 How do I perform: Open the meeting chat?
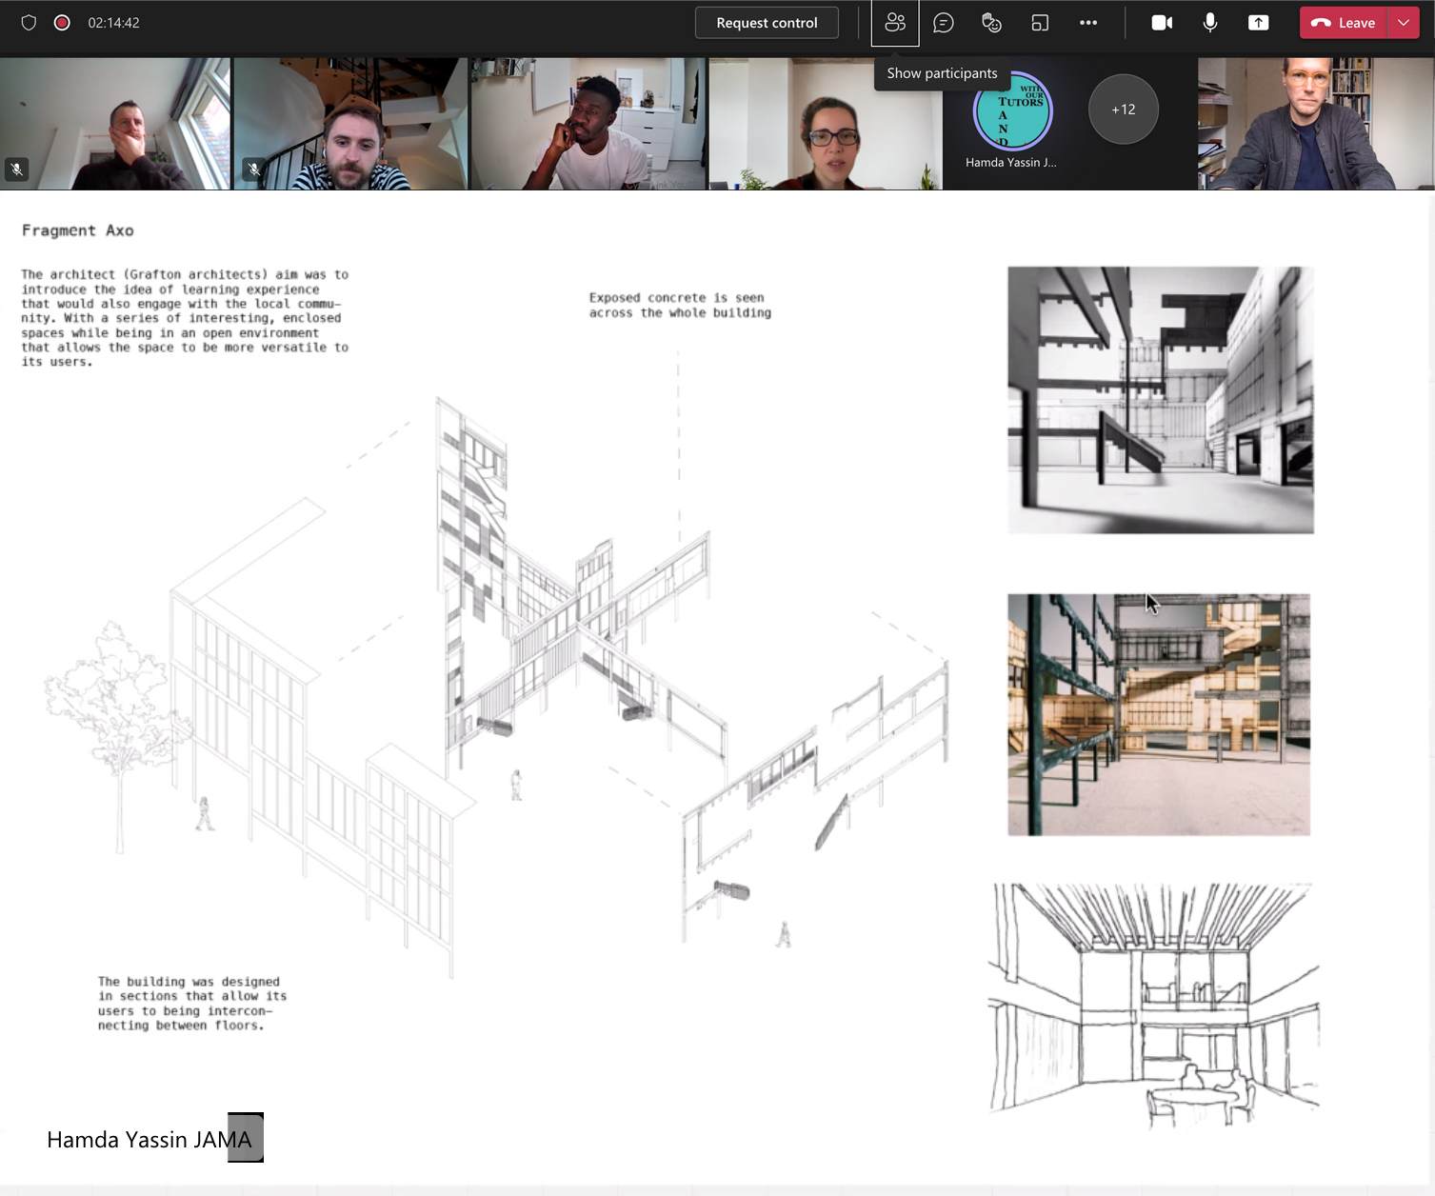coord(944,23)
